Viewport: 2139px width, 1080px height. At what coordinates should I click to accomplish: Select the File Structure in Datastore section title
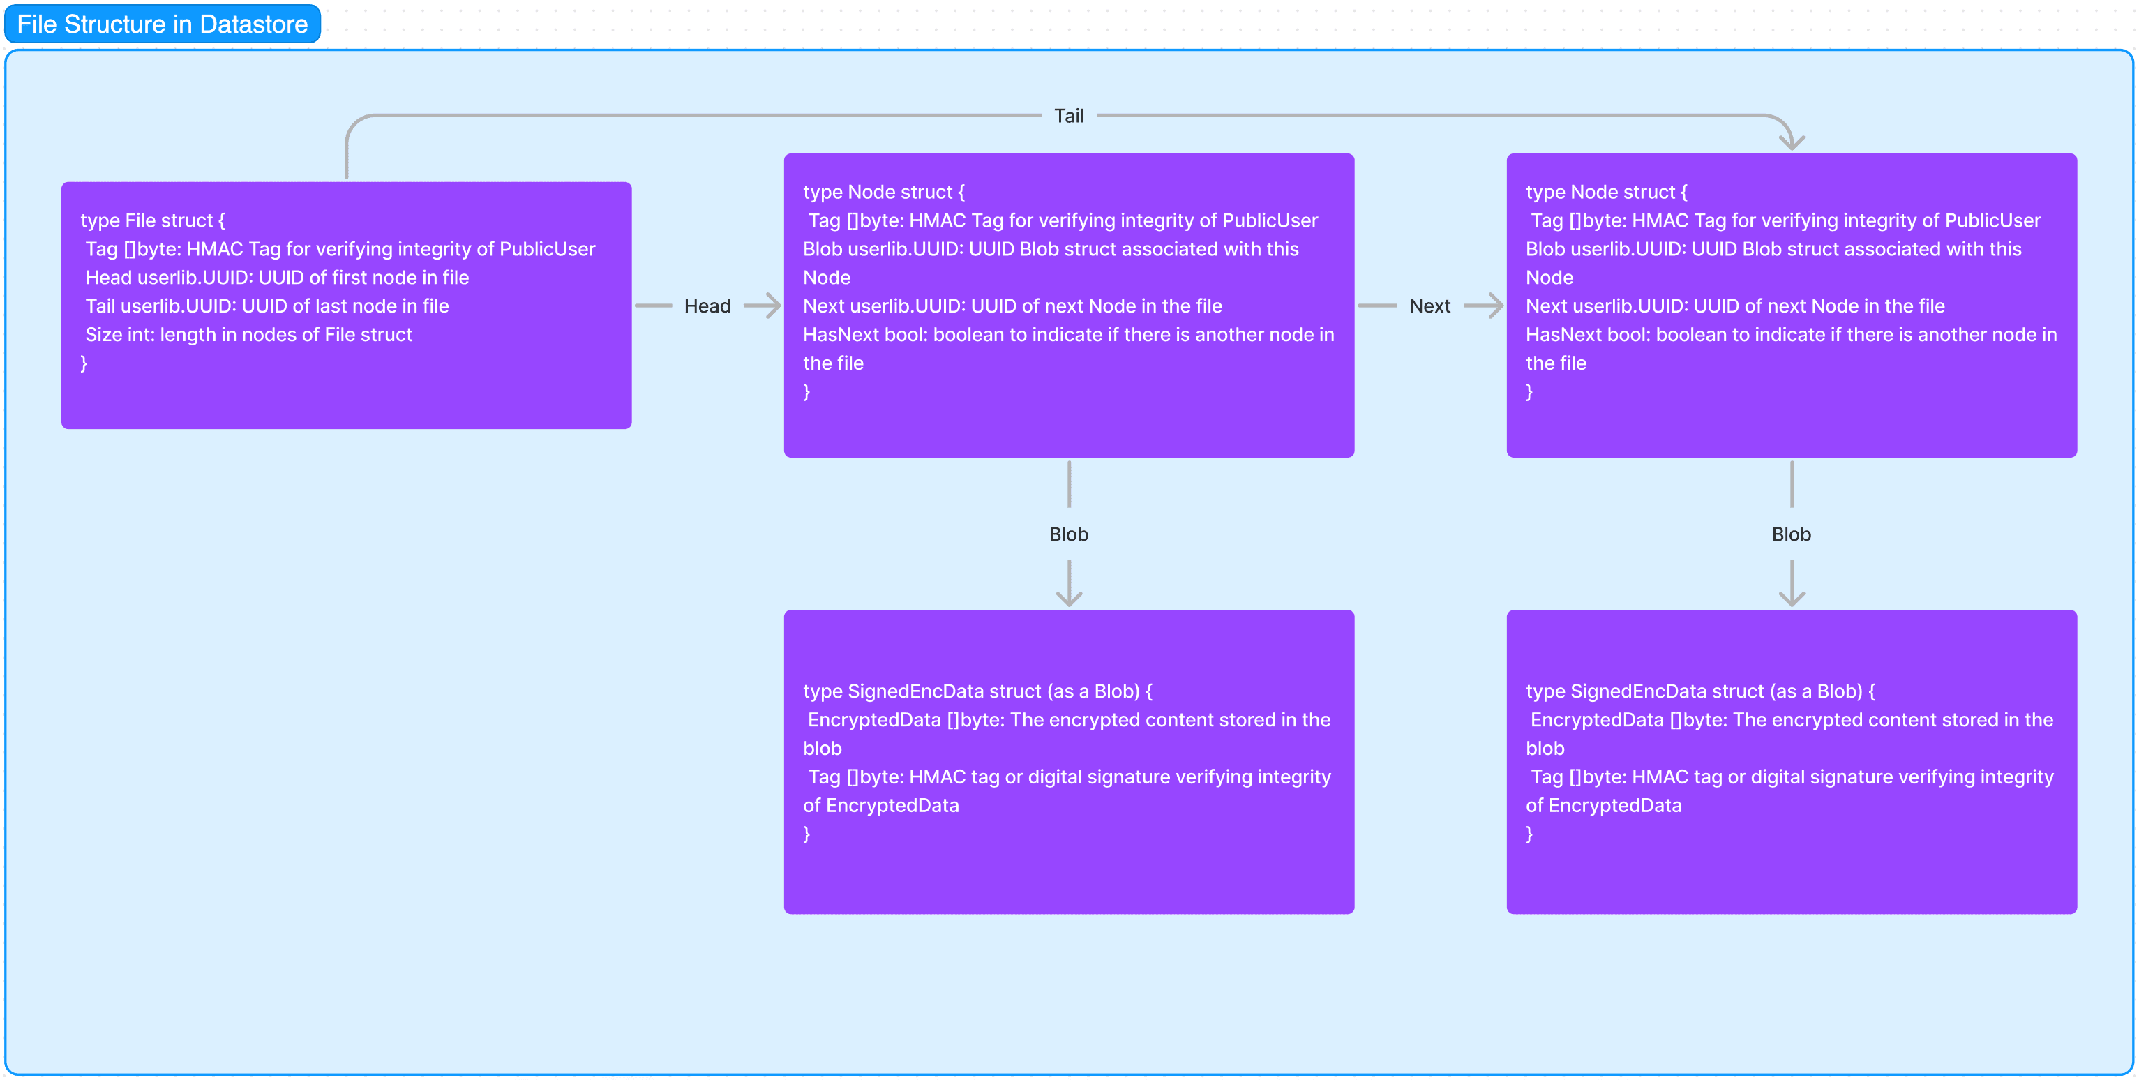coord(162,24)
